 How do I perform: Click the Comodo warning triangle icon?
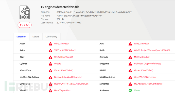pos(130,57)
